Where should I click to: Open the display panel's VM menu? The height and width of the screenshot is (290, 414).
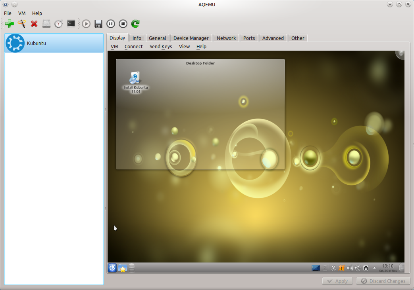coord(114,47)
